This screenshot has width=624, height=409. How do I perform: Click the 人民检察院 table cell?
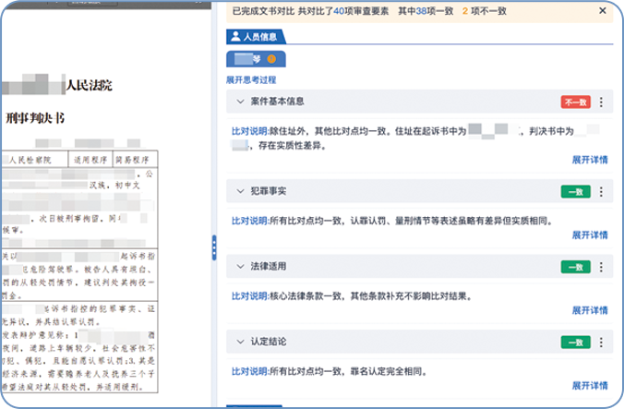point(34,160)
